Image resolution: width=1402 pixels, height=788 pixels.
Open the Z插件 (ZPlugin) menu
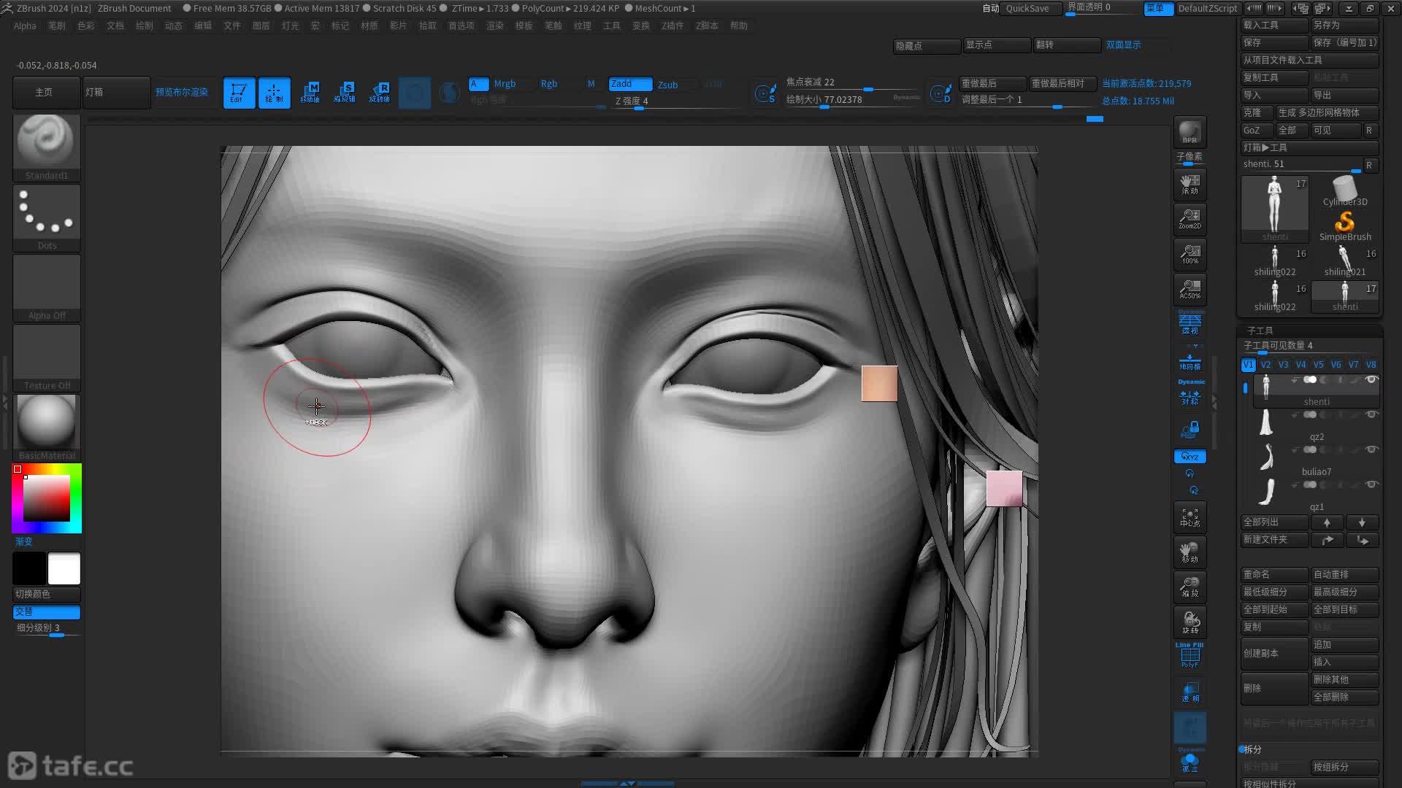pos(673,26)
